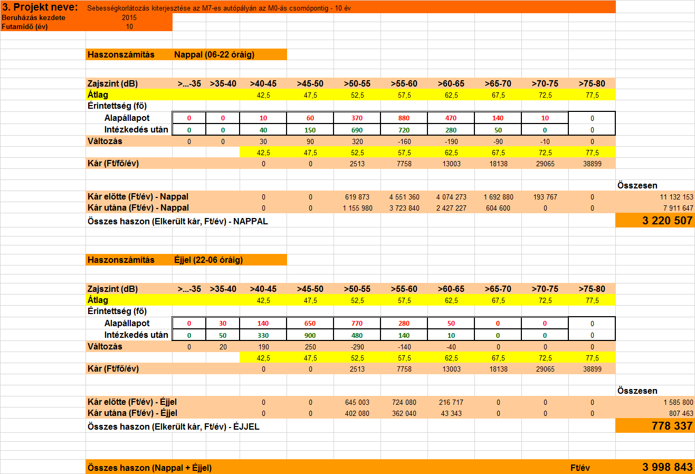Screen dimensions: 695x474
Task: Click daytime Intézkedés után cell showing 280
Action: [x=451, y=130]
